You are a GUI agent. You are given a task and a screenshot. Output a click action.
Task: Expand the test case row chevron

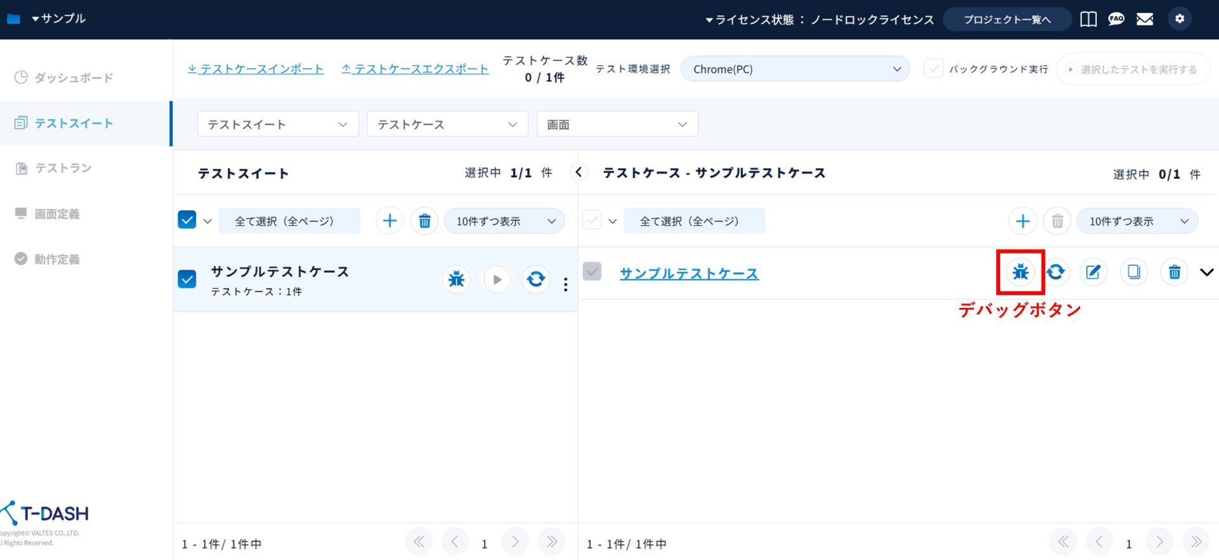click(1206, 272)
